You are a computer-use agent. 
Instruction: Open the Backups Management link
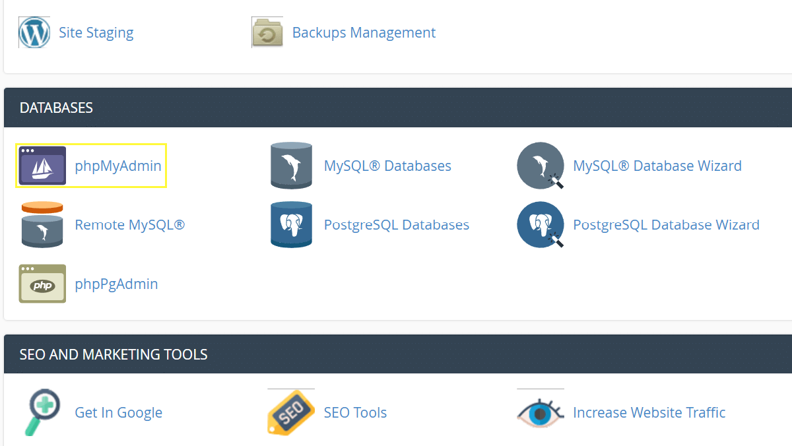click(364, 32)
